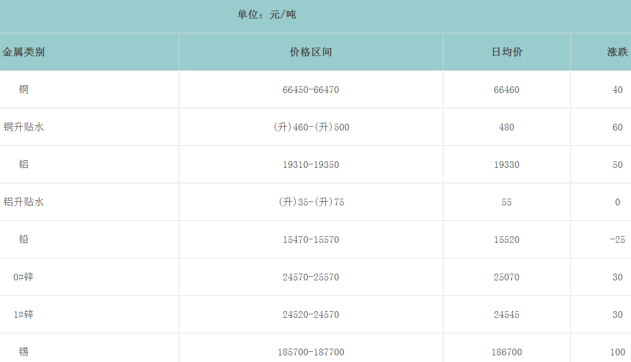The image size is (631, 362).
Task: Click the 单位：元/吨 caption text
Action: 266,15
